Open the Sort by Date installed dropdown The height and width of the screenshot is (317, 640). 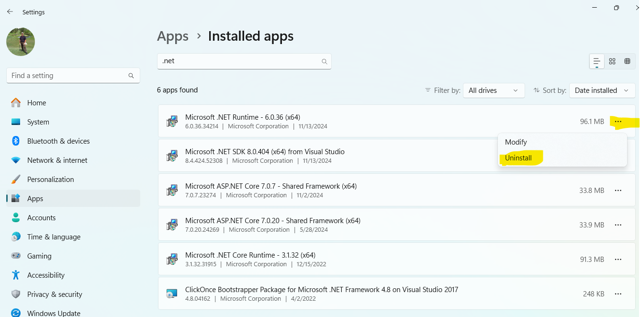click(602, 91)
